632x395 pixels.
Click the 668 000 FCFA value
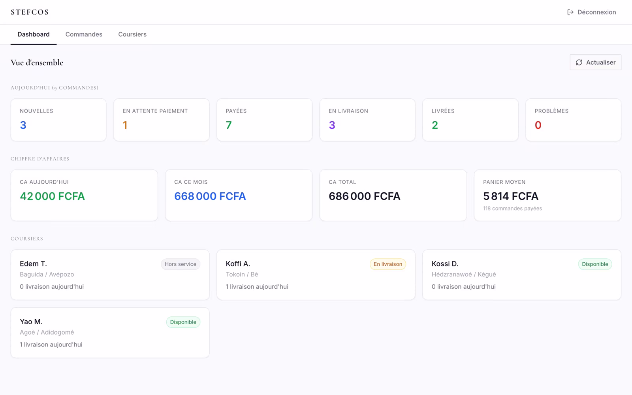coord(210,196)
